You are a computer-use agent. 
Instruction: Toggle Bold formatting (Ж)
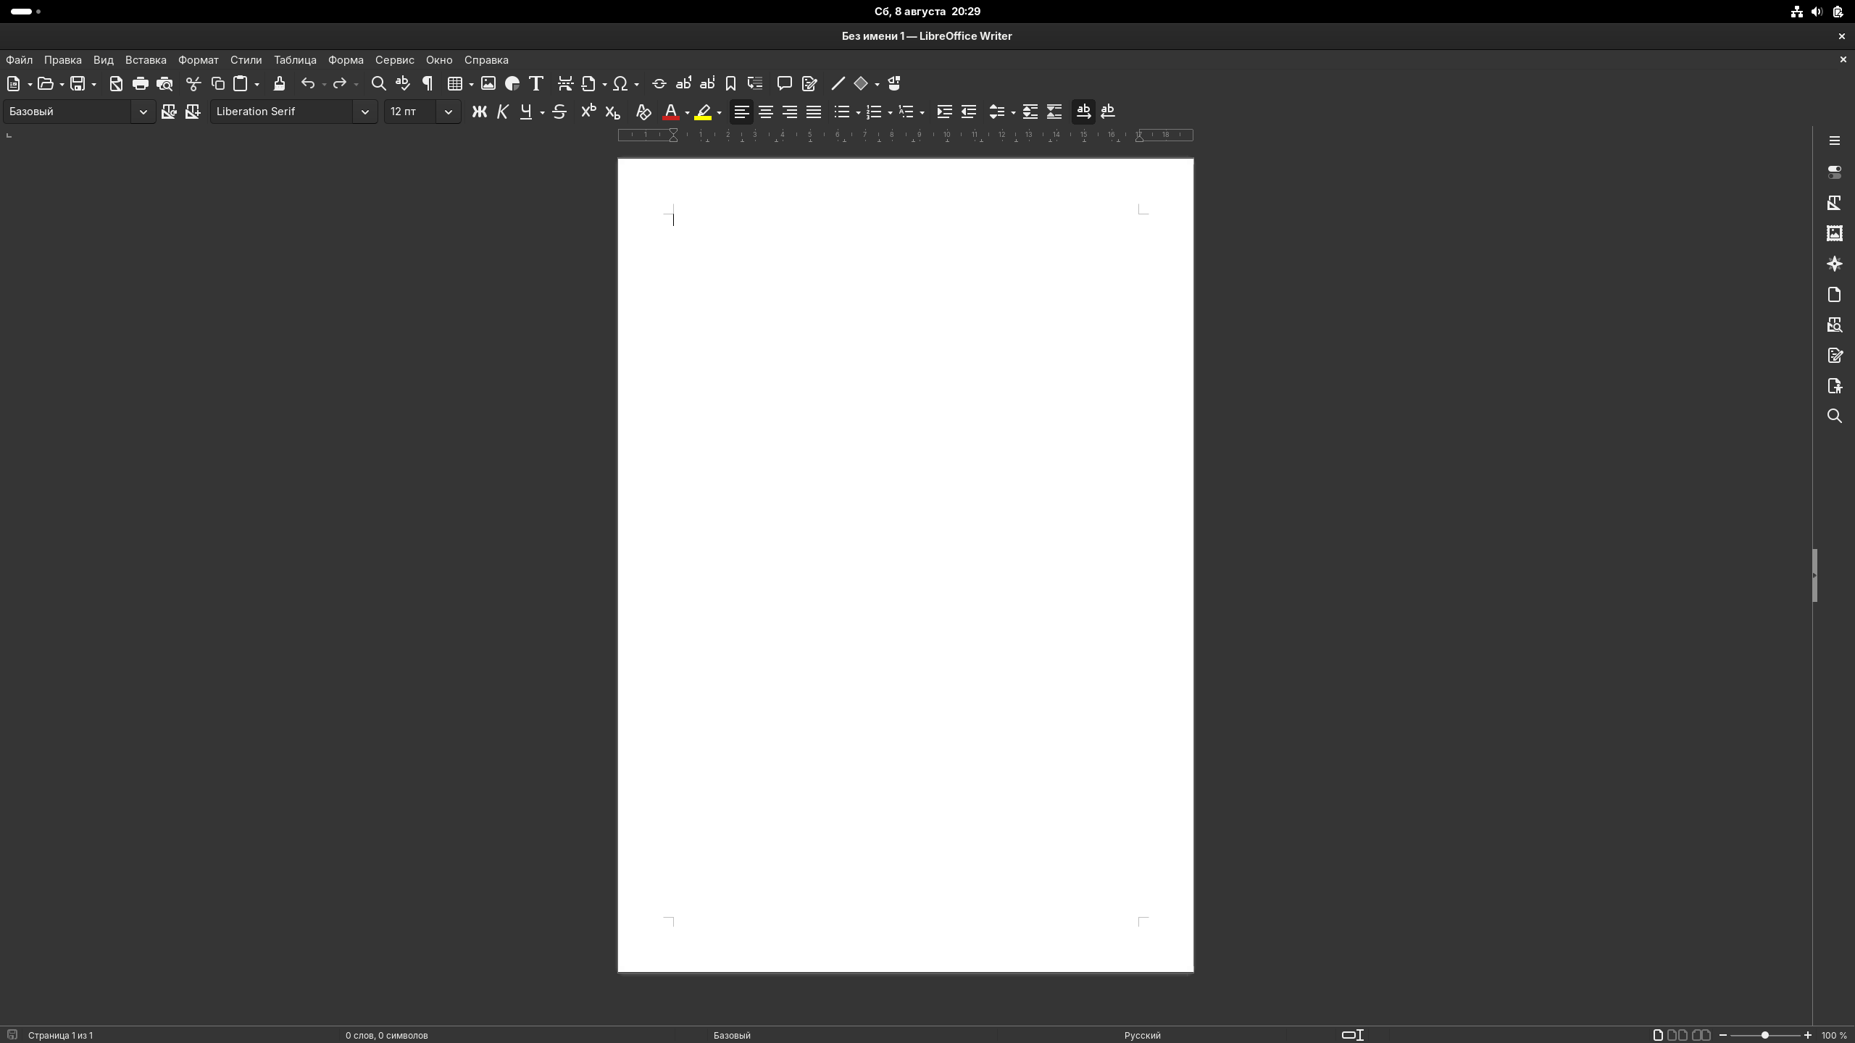click(479, 112)
